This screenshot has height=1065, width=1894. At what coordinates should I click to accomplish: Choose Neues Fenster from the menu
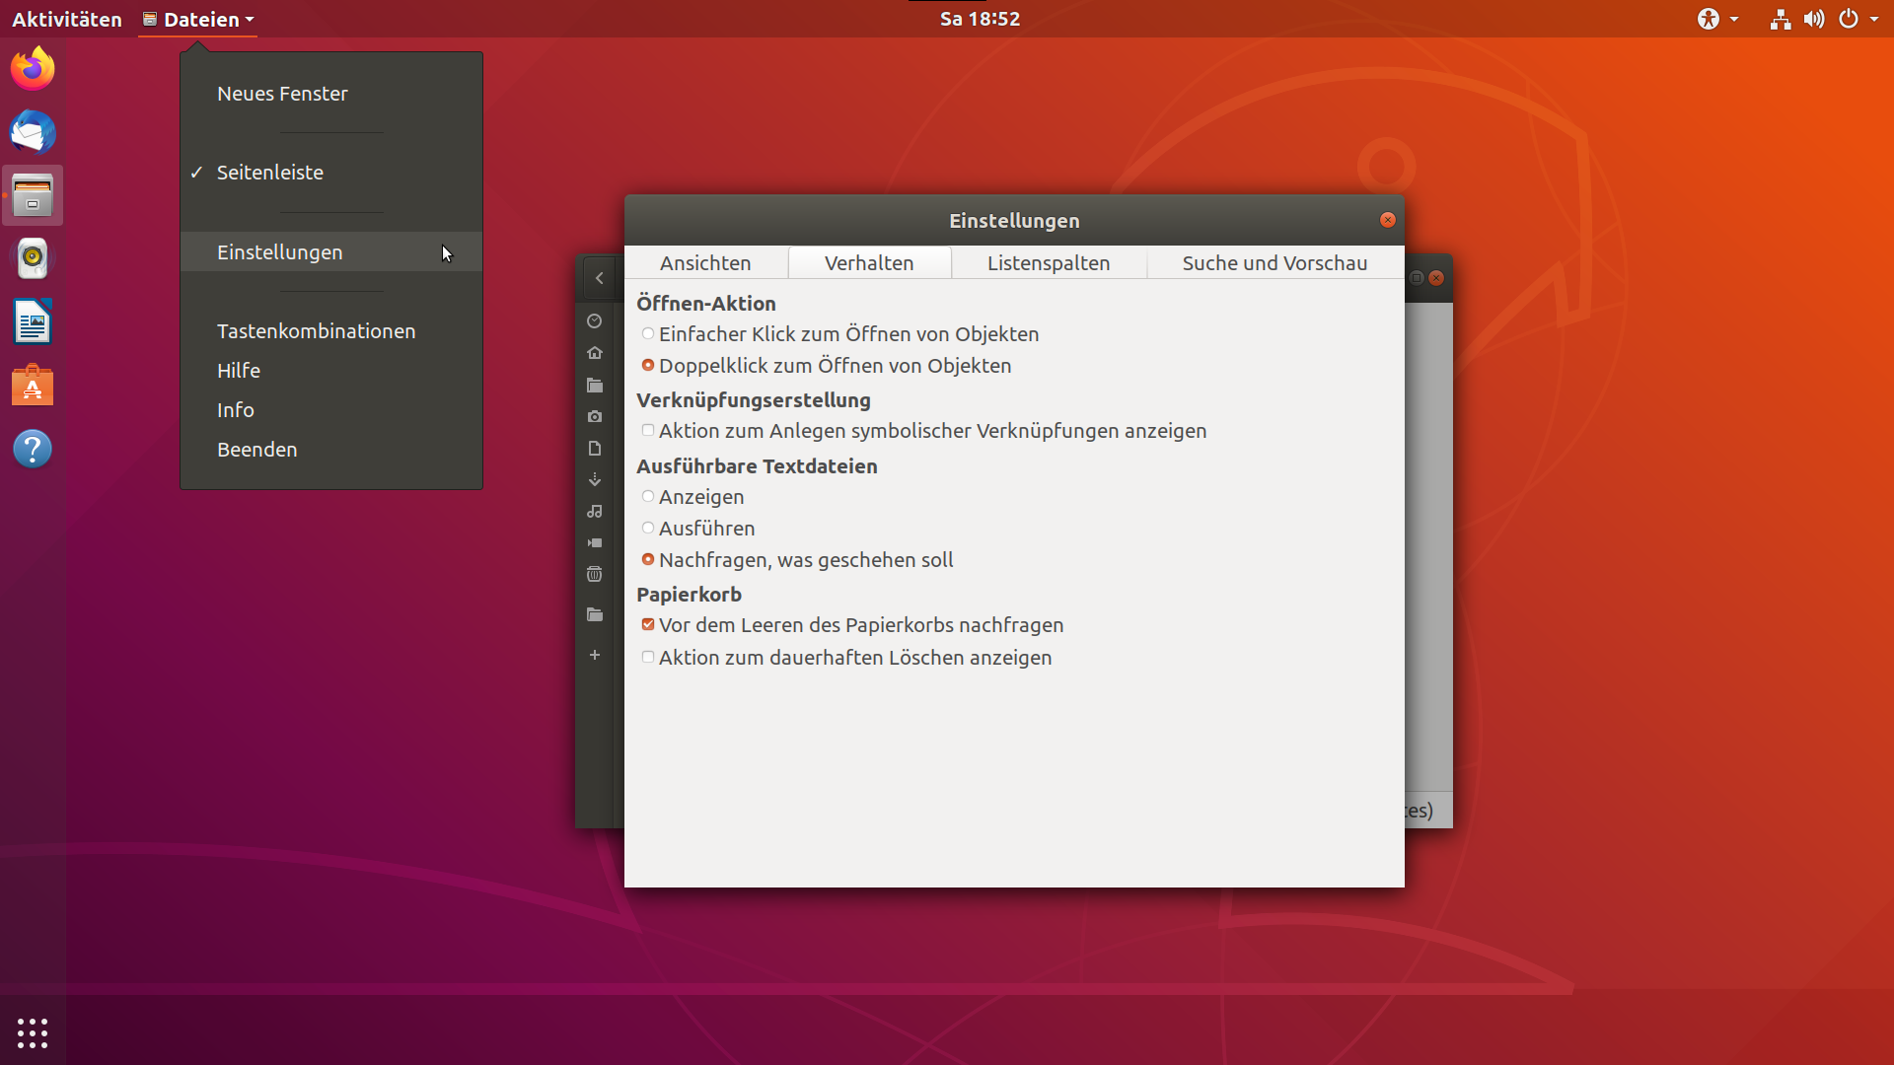click(x=331, y=94)
